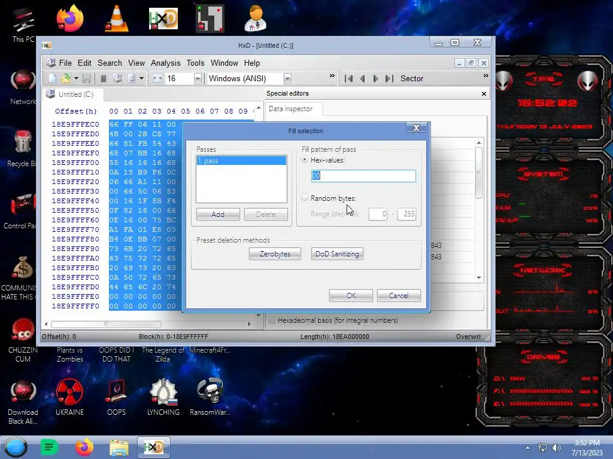Go to next sector arrow icon
The height and width of the screenshot is (459, 613).
pyautogui.click(x=375, y=78)
